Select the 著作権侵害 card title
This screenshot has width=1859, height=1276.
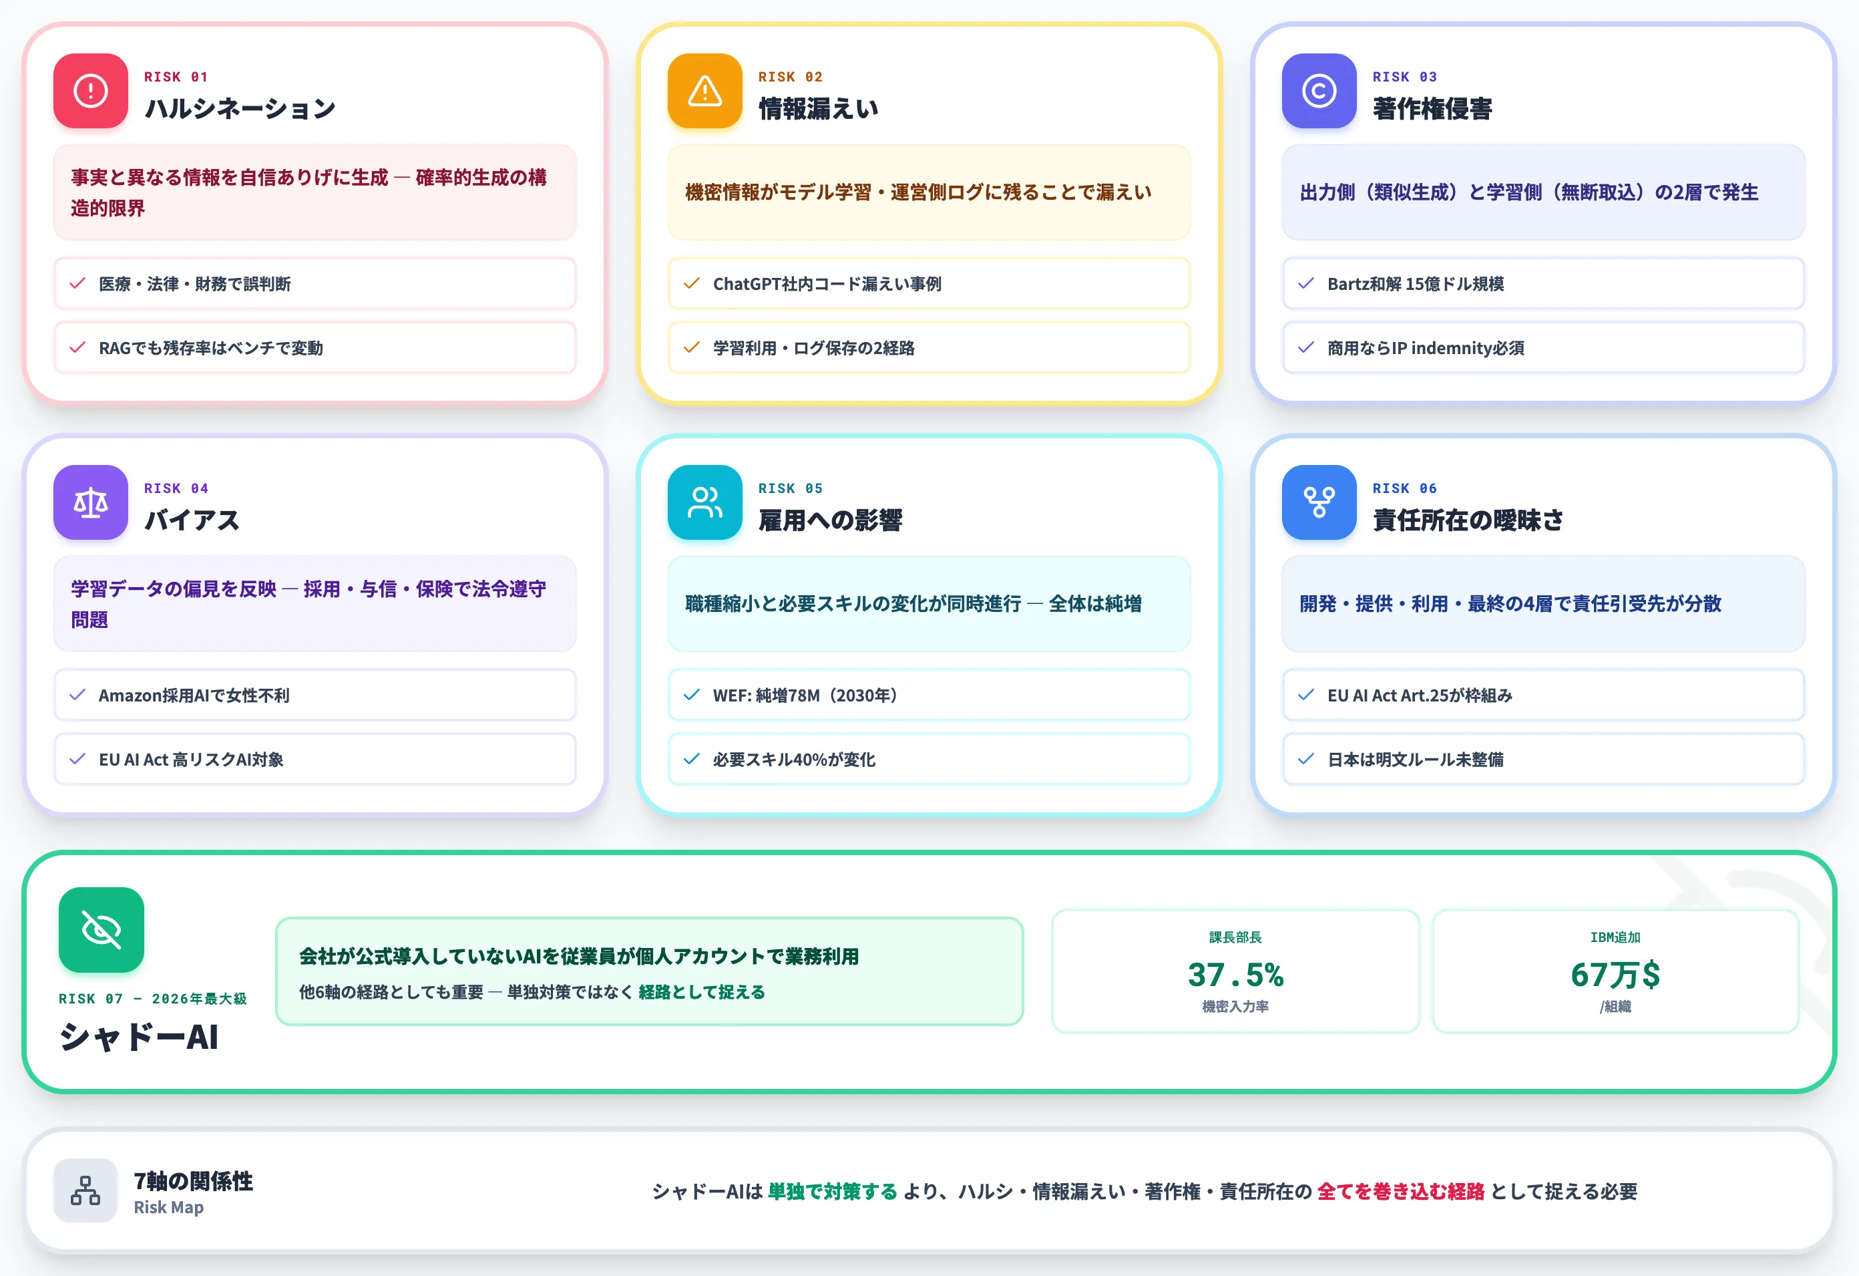click(1433, 108)
